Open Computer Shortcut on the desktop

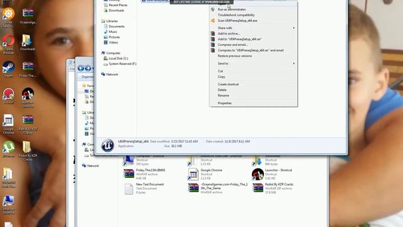[8, 205]
